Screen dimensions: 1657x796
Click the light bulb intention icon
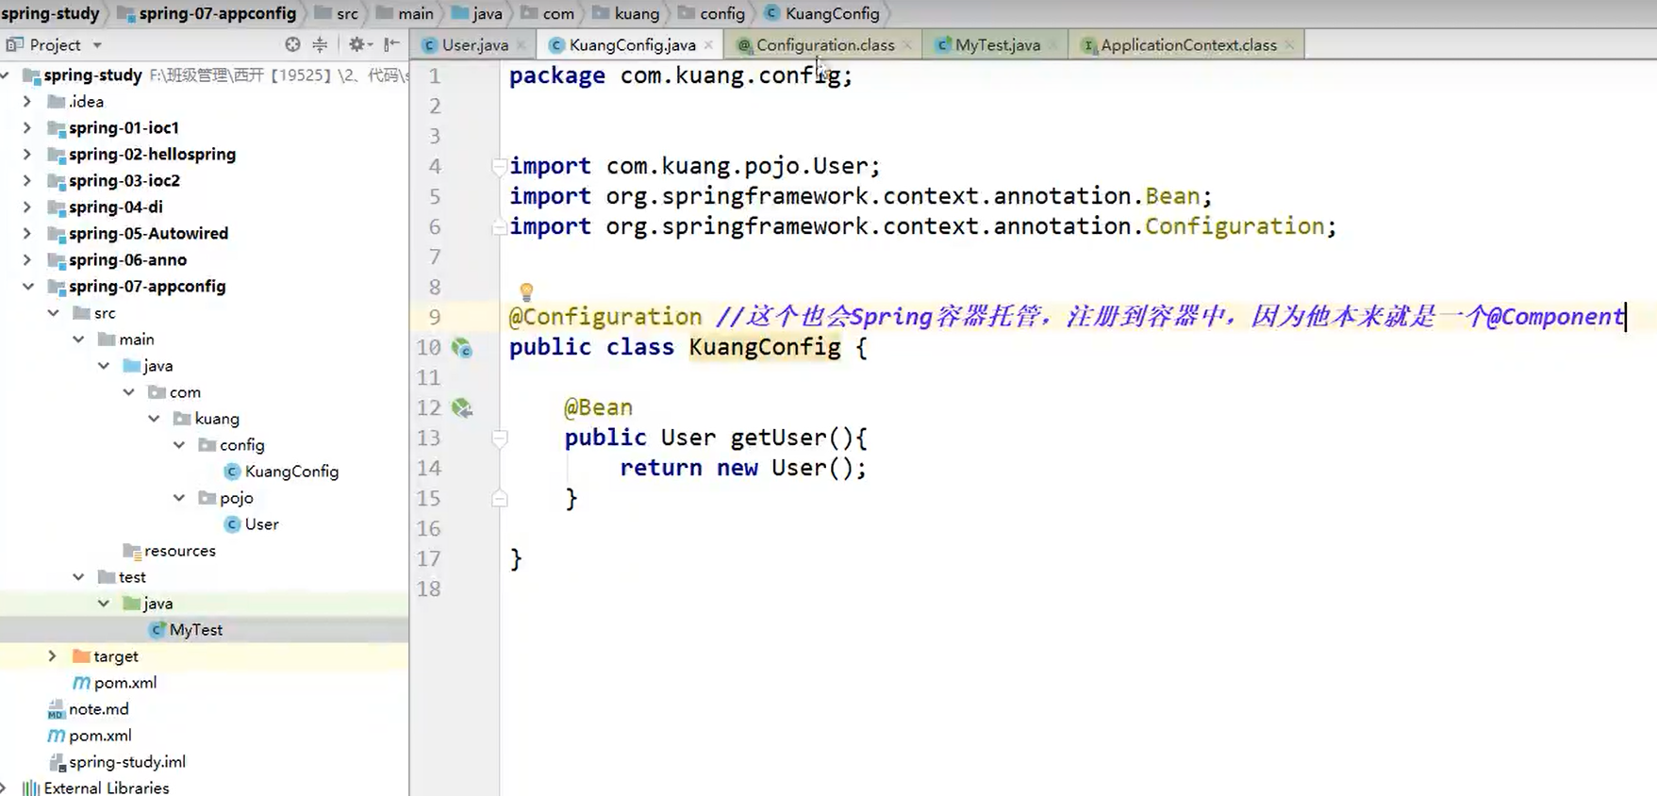526,292
